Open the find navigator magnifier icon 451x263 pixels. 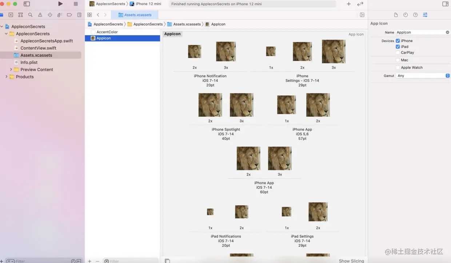pos(30,15)
